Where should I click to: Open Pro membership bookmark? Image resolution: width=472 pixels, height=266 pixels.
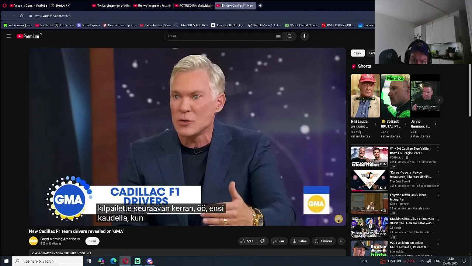pos(120,25)
